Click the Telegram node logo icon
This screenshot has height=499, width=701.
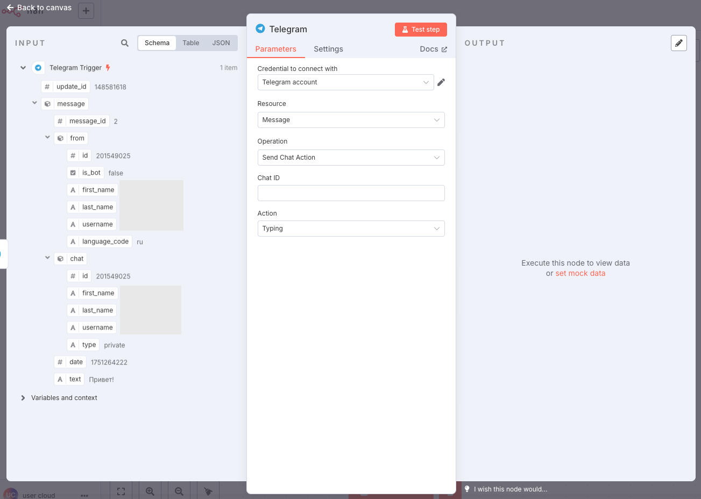click(x=260, y=29)
